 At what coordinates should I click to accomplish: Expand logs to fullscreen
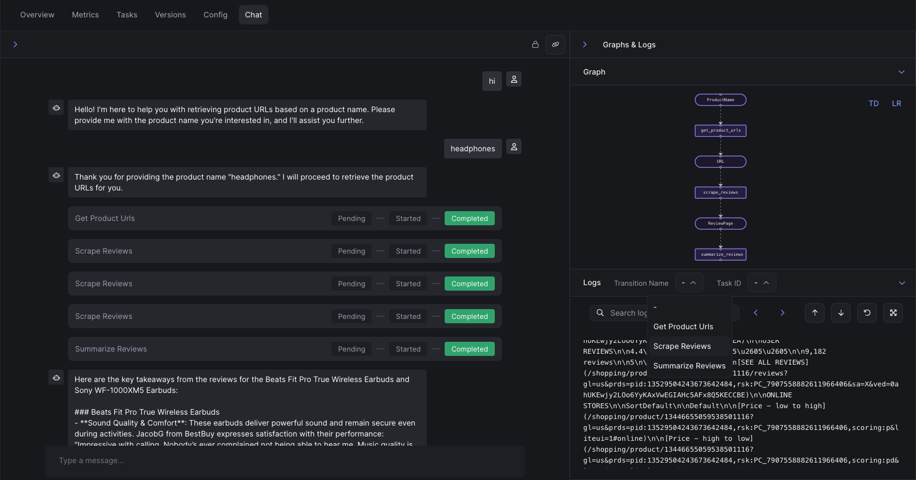[x=893, y=313]
